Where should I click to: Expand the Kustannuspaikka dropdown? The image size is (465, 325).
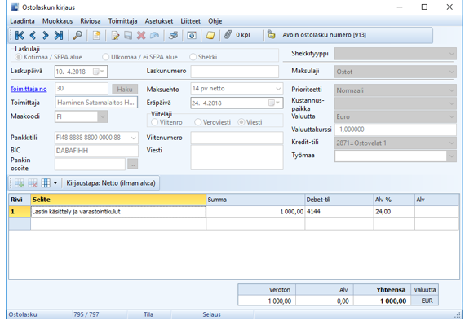click(x=451, y=103)
